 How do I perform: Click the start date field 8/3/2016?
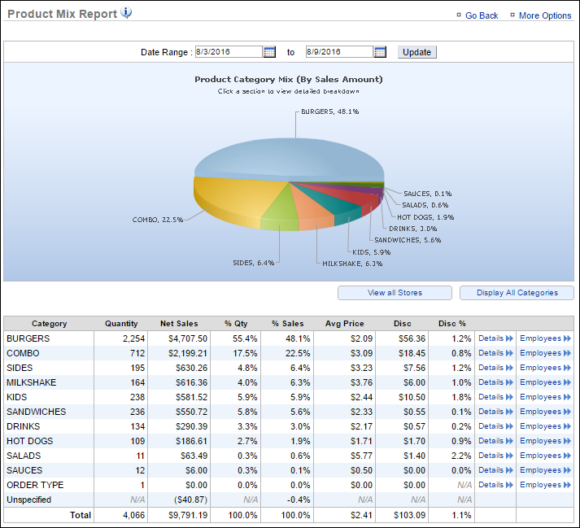(x=229, y=52)
